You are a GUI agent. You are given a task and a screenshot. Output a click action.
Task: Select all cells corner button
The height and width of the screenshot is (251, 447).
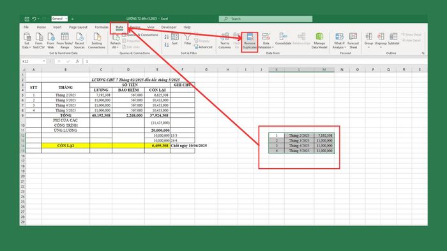[23, 69]
